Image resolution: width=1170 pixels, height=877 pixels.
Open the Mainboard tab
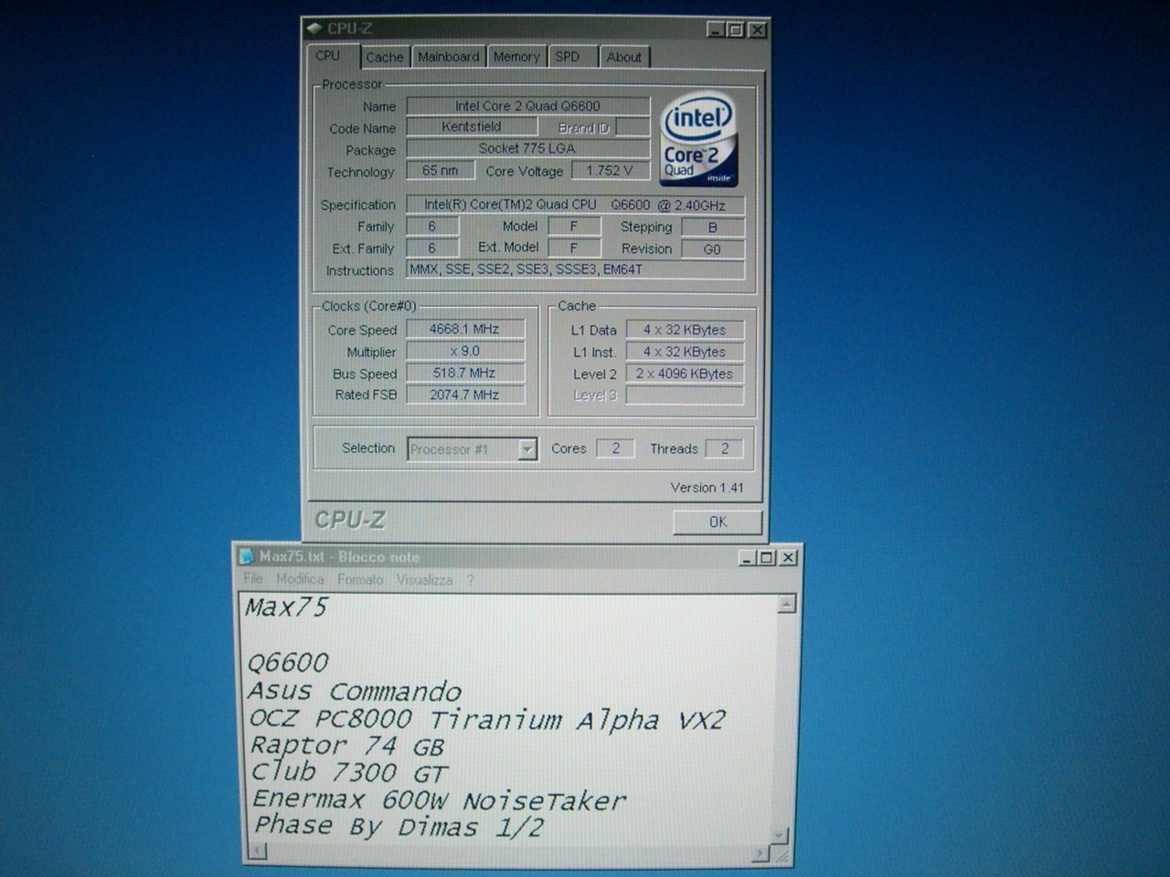click(x=448, y=57)
